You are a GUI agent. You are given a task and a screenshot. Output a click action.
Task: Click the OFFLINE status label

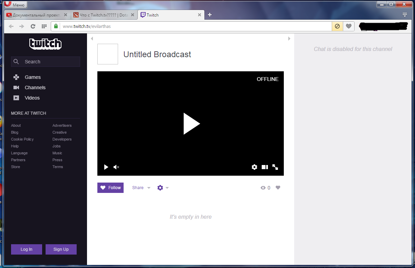coord(268,79)
